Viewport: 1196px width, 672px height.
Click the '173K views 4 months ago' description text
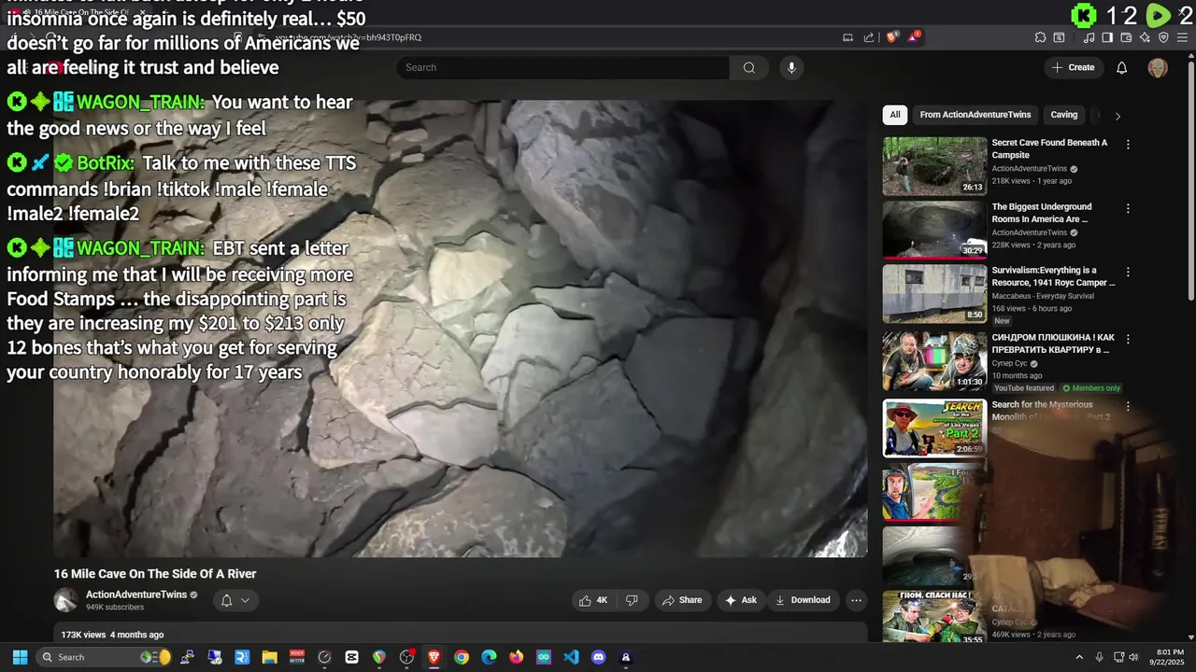point(112,635)
